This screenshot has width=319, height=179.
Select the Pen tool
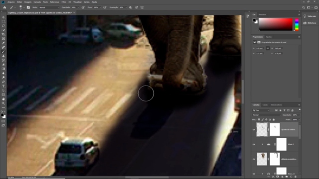[3, 82]
